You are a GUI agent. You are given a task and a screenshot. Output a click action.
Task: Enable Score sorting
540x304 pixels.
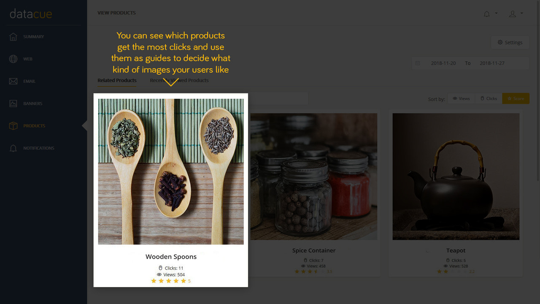pos(516,98)
